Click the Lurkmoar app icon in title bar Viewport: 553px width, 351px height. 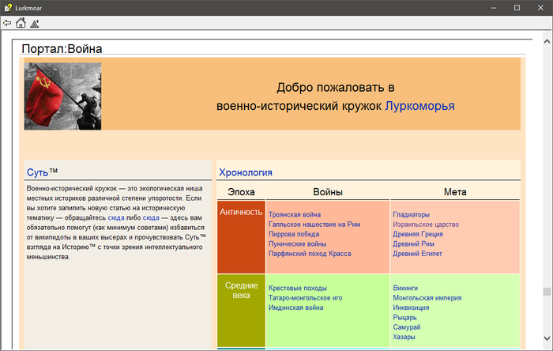point(8,7)
